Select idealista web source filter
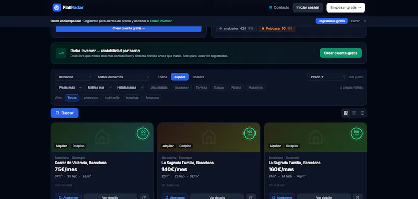This screenshot has width=418, height=199. (x=133, y=98)
